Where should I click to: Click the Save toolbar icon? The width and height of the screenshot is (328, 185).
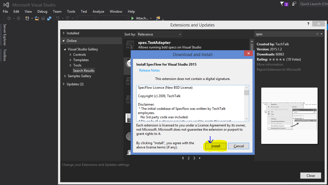pos(43,18)
